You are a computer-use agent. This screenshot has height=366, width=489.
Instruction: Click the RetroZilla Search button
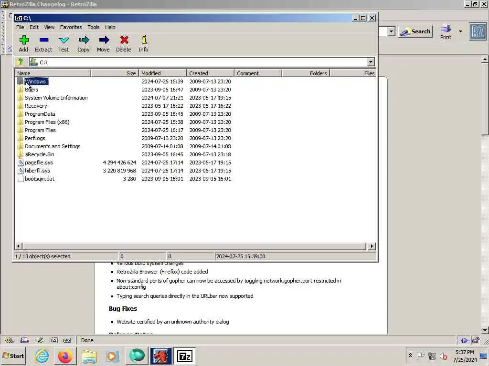coord(415,31)
